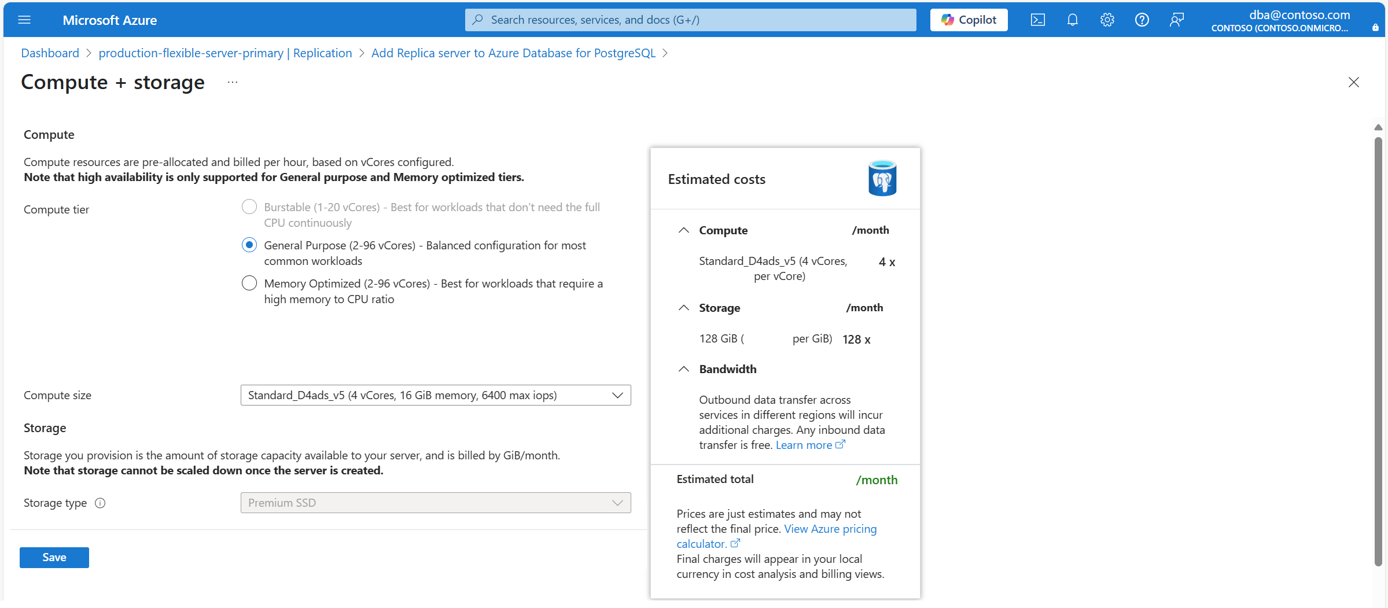The image size is (1388, 608).
Task: Select the Burstable compute tier
Action: click(x=249, y=207)
